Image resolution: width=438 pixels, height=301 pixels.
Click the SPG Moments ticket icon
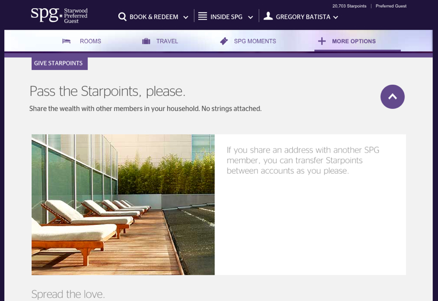click(224, 41)
